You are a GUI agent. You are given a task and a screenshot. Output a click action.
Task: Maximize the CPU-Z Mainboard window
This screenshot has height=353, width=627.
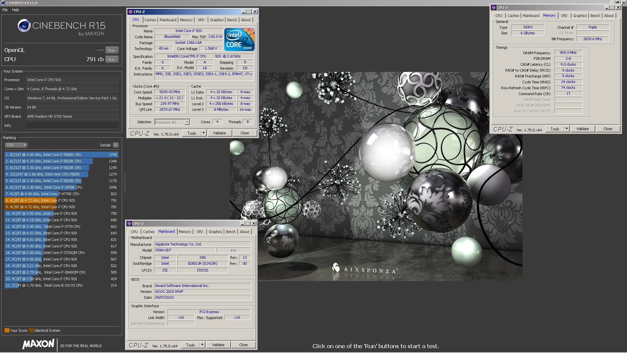point(248,224)
